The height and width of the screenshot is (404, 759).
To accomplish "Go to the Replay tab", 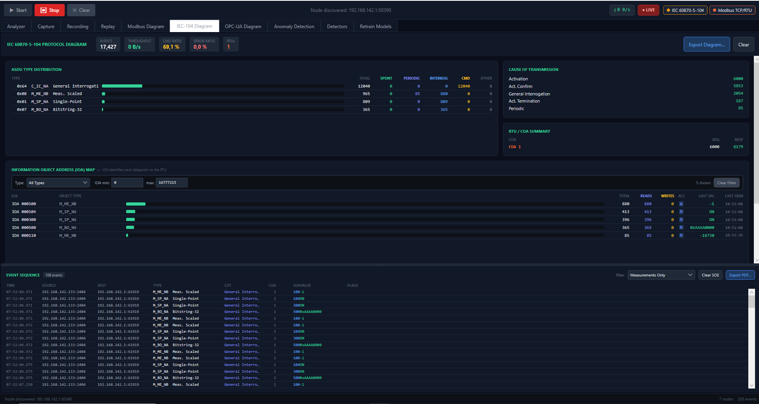I will (x=108, y=27).
